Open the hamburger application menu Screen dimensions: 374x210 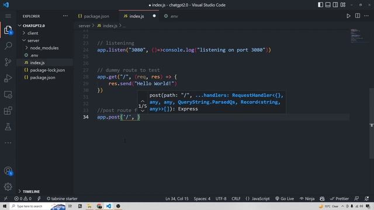[x=8, y=16]
